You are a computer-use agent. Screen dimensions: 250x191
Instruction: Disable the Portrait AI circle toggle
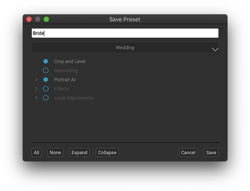[x=46, y=79]
